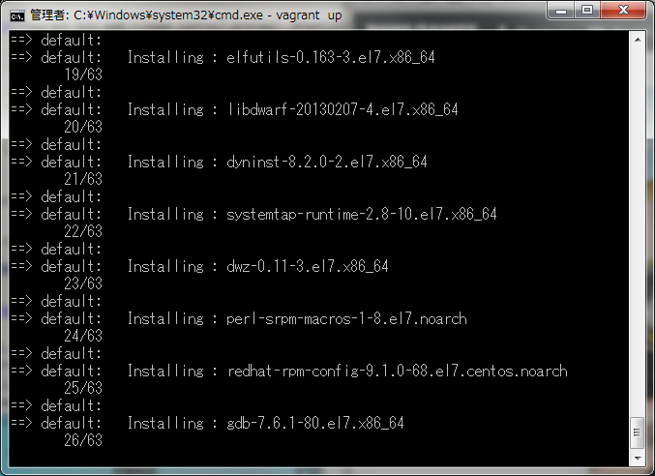Click the progress count '19/63'
This screenshot has height=476, width=655.
coord(83,74)
